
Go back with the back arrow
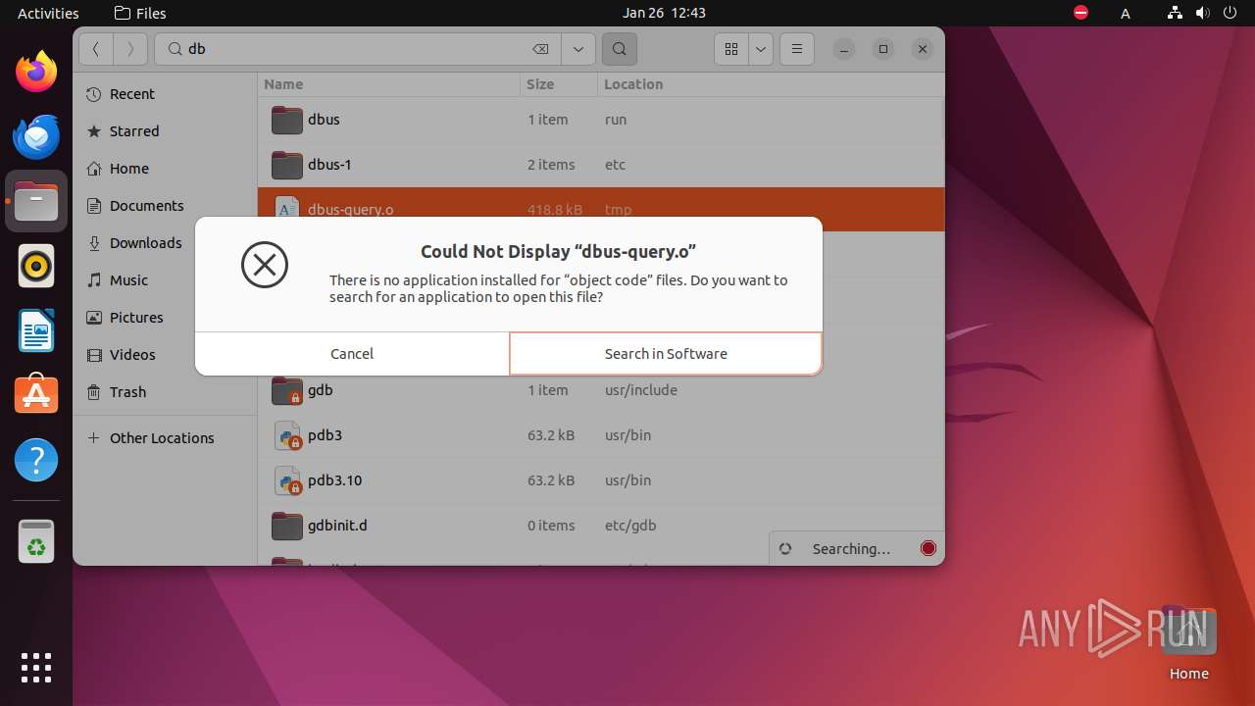(x=96, y=49)
